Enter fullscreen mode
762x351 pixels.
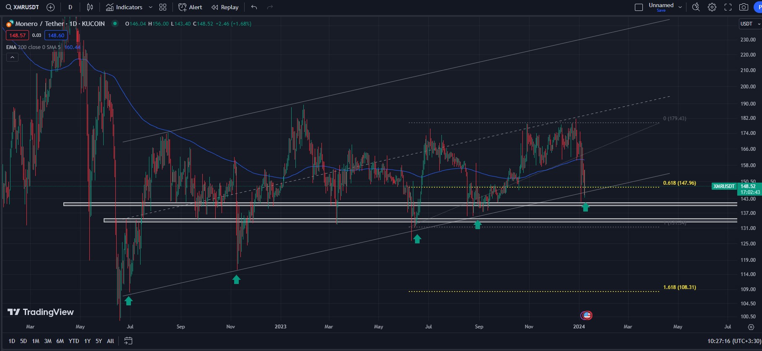tap(728, 7)
